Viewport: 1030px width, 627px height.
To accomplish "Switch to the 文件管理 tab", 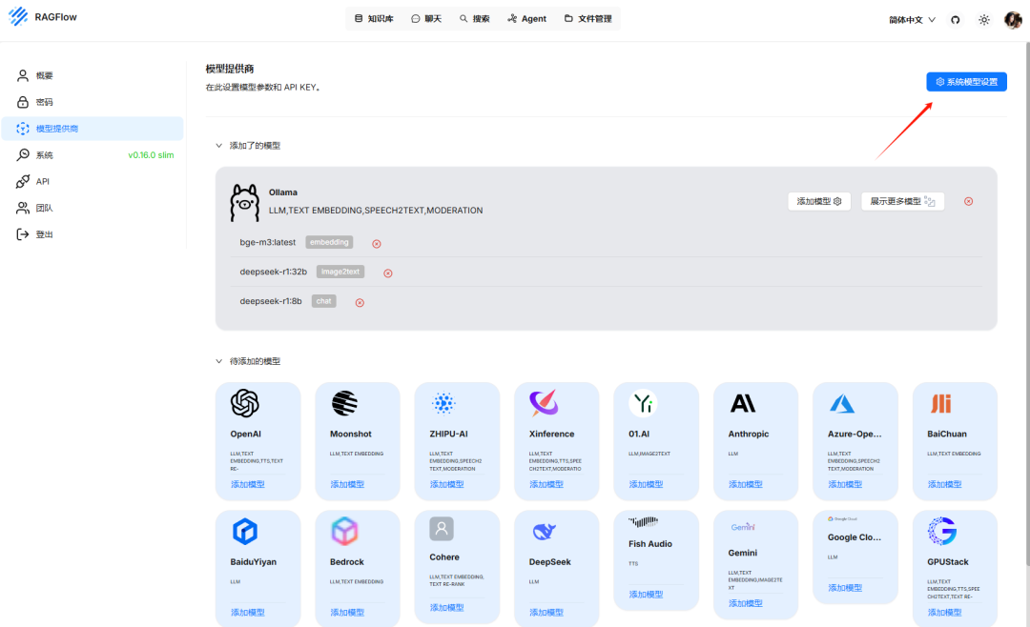I will 587,18.
